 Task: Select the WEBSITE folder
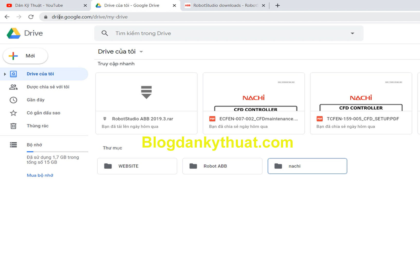[x=137, y=166]
